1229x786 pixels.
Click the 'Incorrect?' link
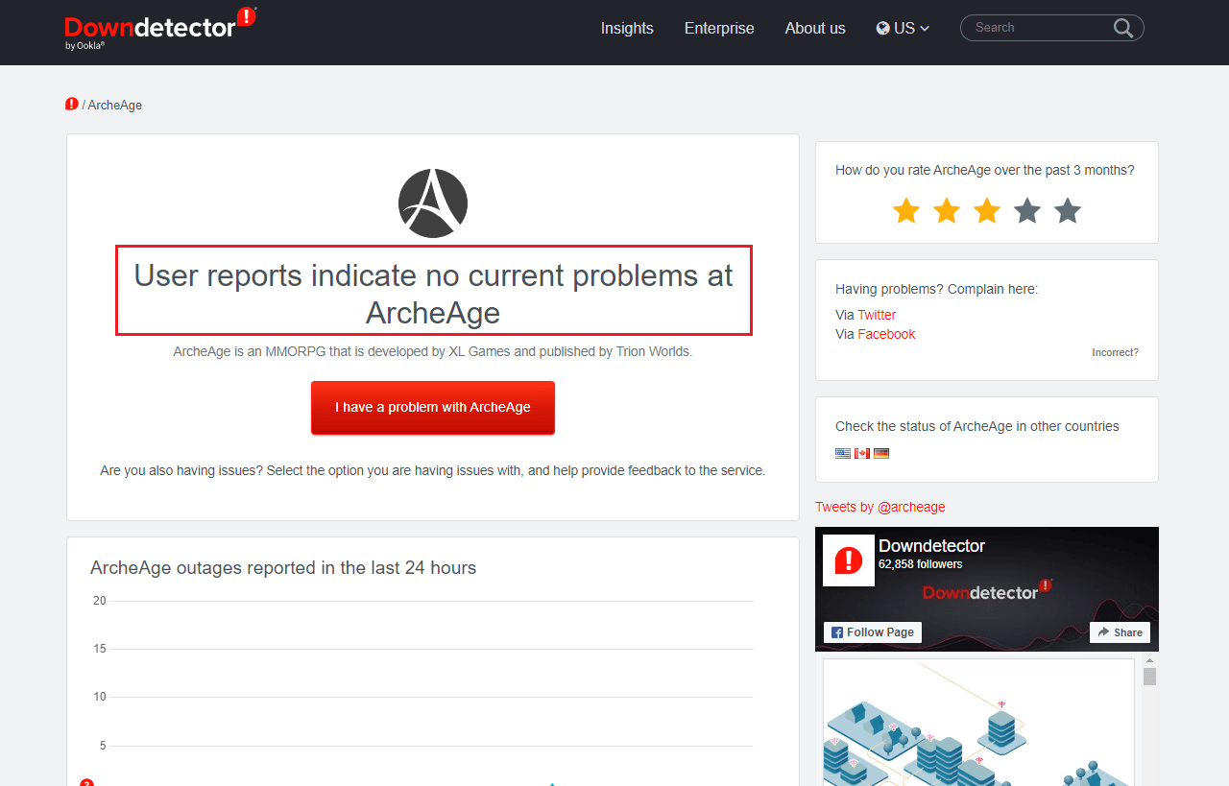[x=1115, y=352]
